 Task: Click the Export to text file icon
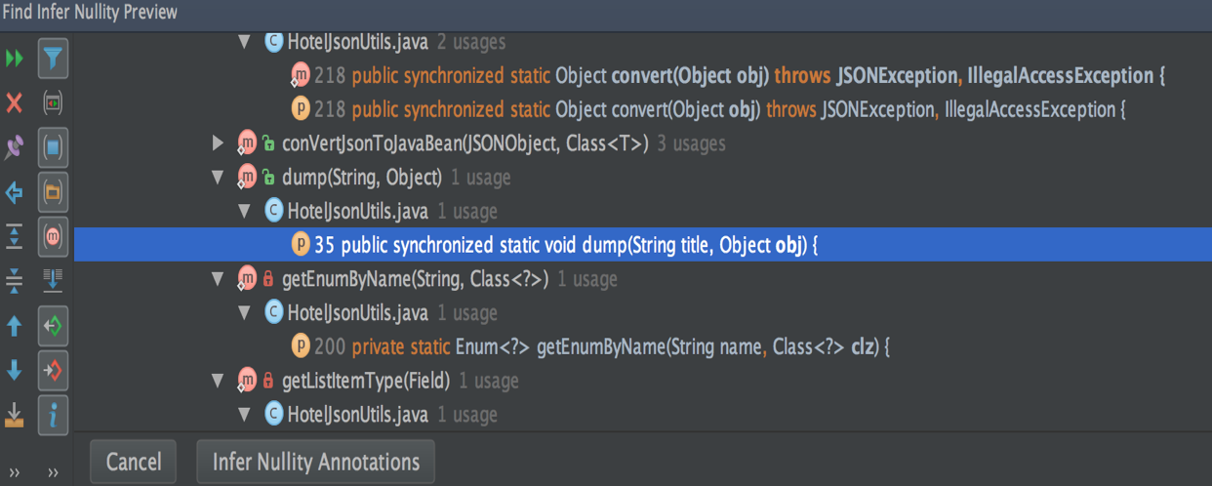click(x=14, y=415)
